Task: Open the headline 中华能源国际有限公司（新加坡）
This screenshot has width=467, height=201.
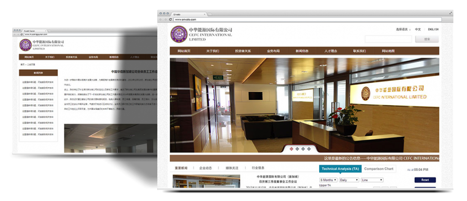Action: point(278,176)
